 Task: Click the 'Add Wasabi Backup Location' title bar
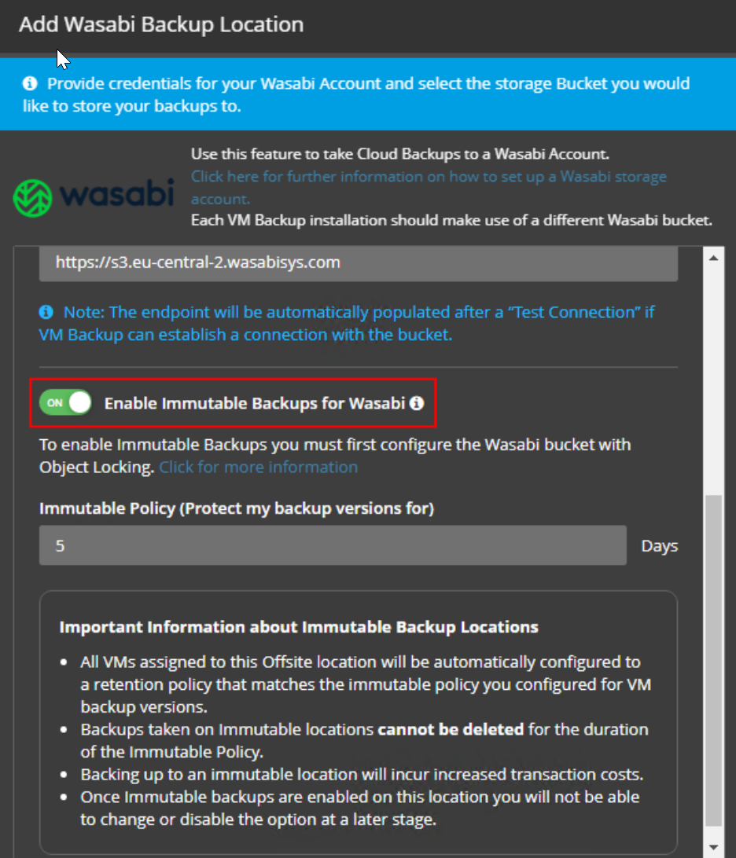161,24
